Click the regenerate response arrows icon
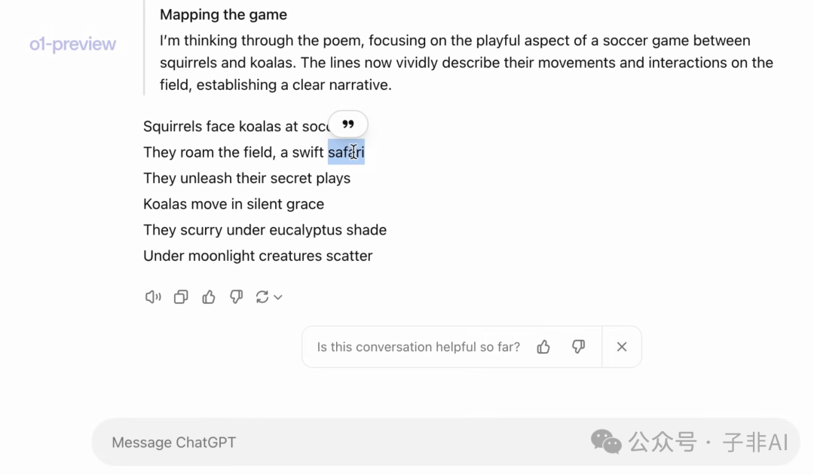 click(x=262, y=297)
